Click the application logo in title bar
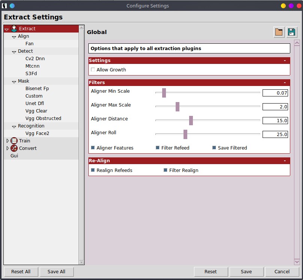 [x=4, y=6]
